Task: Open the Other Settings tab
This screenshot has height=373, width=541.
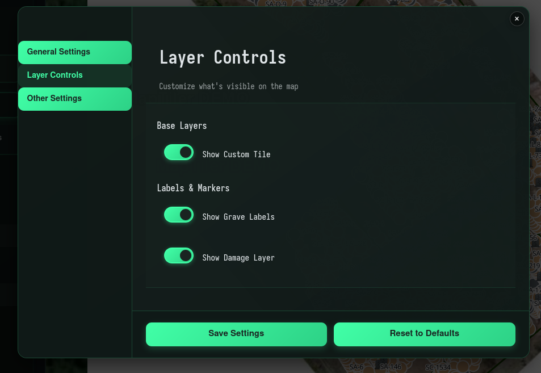Action: coord(74,98)
